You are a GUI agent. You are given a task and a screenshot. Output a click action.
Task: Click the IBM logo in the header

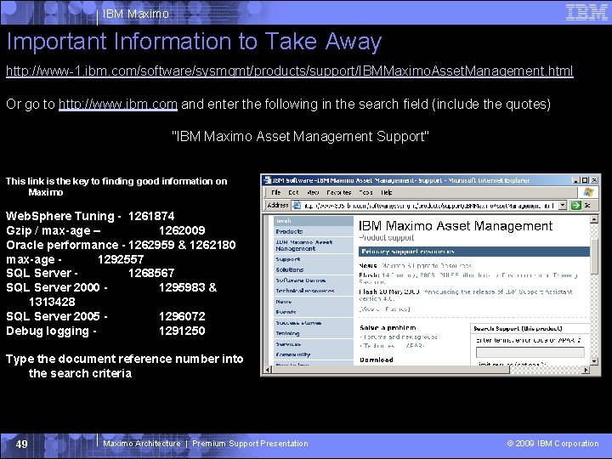point(586,12)
